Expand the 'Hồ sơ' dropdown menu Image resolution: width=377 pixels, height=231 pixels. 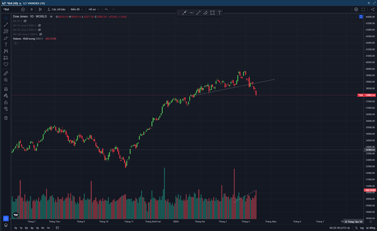click(x=93, y=9)
